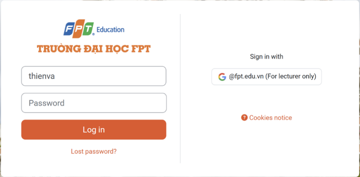Open the Cookies notice link
The height and width of the screenshot is (177, 360).
(x=271, y=118)
